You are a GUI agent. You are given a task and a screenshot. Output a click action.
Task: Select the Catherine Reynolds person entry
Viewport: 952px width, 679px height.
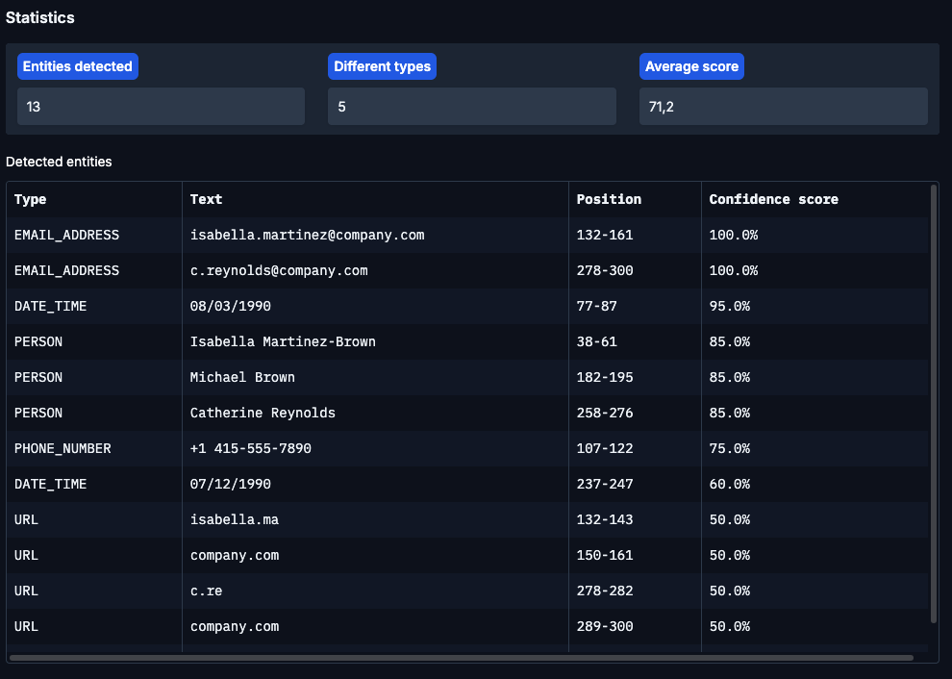coord(263,413)
